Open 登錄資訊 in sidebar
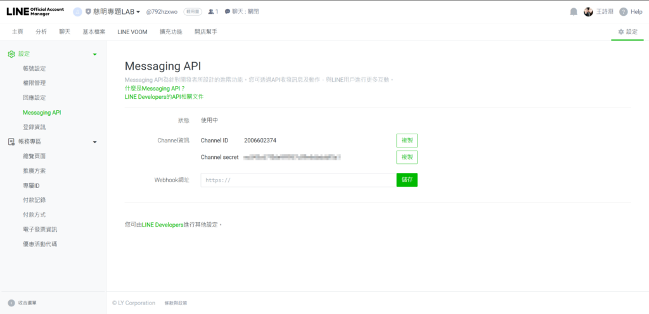 34,127
